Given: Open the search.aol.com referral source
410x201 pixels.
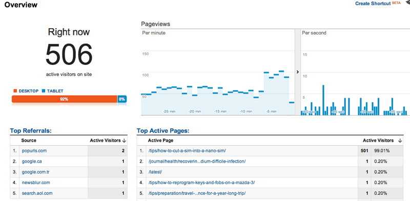Looking at the screenshot, I should pyautogui.click(x=37, y=193).
